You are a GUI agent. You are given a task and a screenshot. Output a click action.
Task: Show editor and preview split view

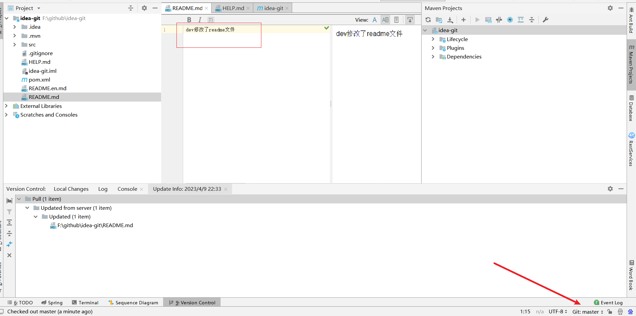pos(385,20)
